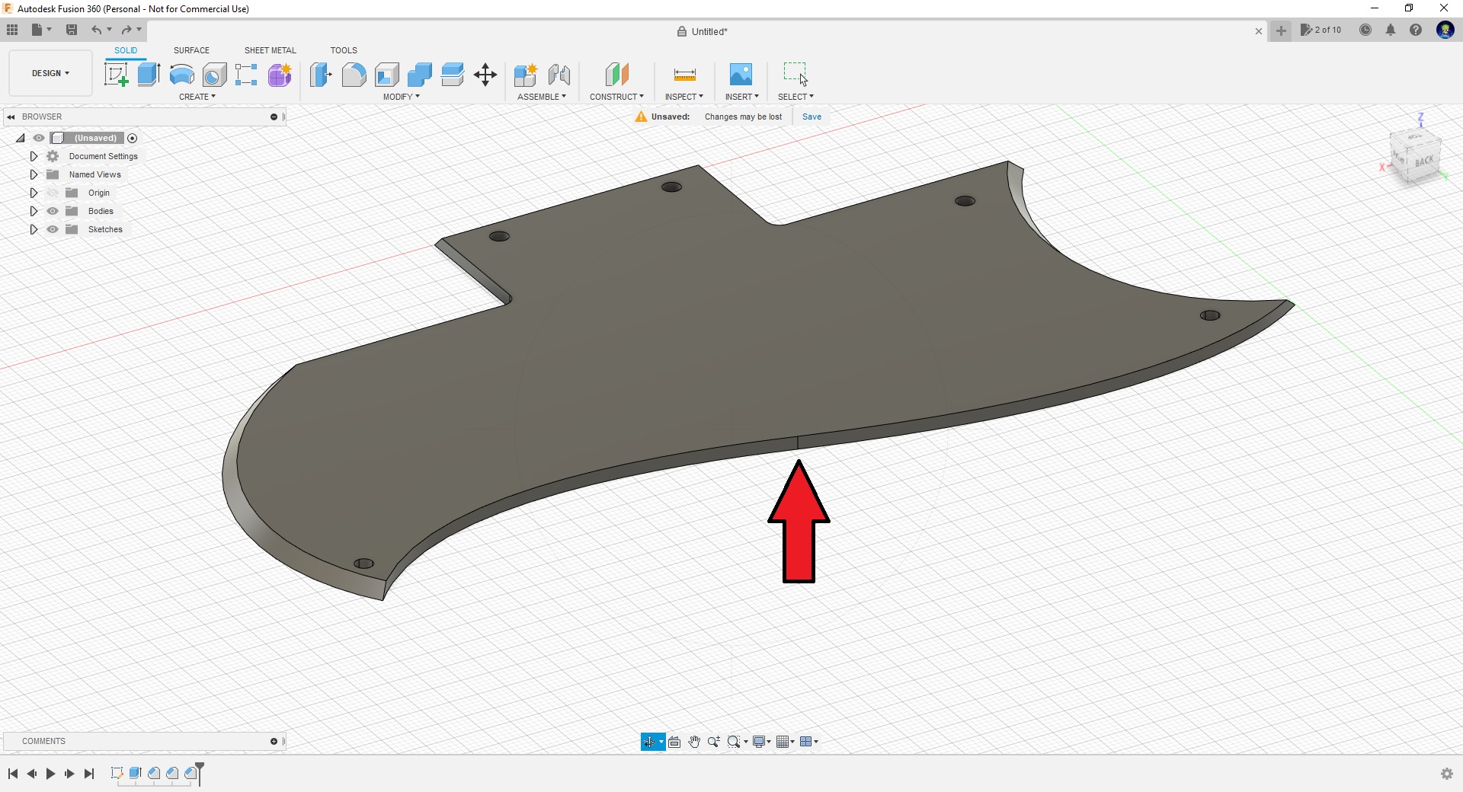Screen dimensions: 1463x792
Task: Expand the Named Views folder
Action: (x=34, y=174)
